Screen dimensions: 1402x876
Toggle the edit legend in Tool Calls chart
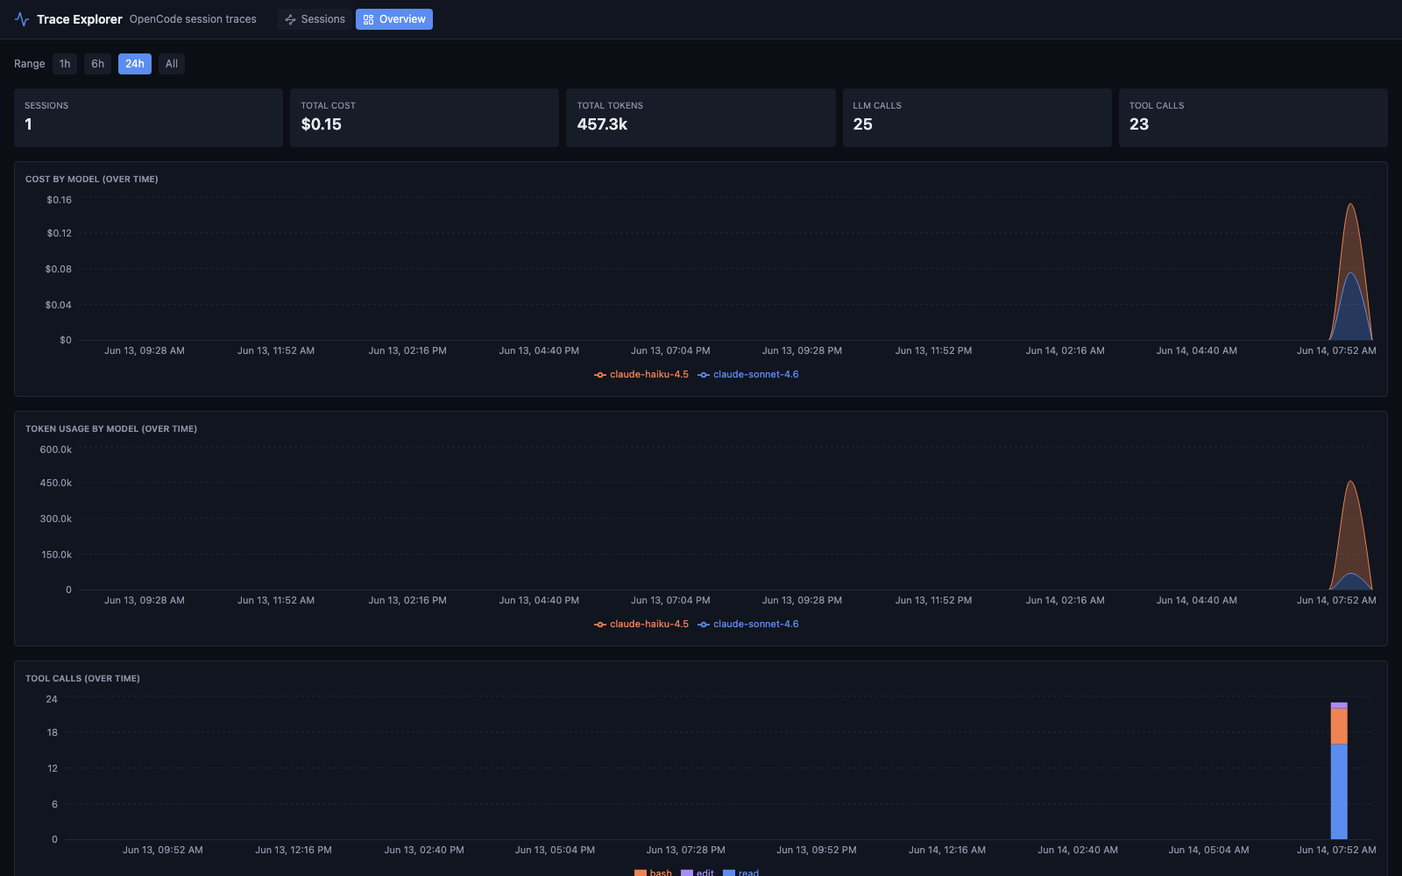point(697,872)
